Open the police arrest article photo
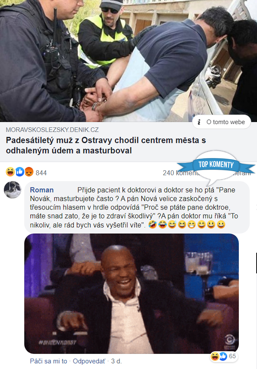 128,61
